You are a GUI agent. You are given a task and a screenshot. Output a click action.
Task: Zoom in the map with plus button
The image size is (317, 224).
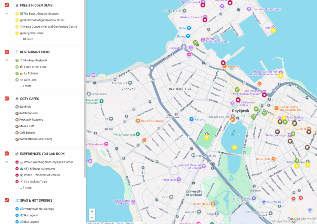click(92, 211)
